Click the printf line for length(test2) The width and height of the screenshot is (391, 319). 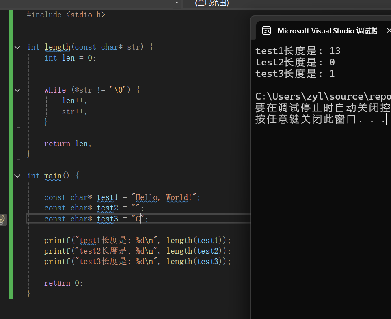click(137, 251)
